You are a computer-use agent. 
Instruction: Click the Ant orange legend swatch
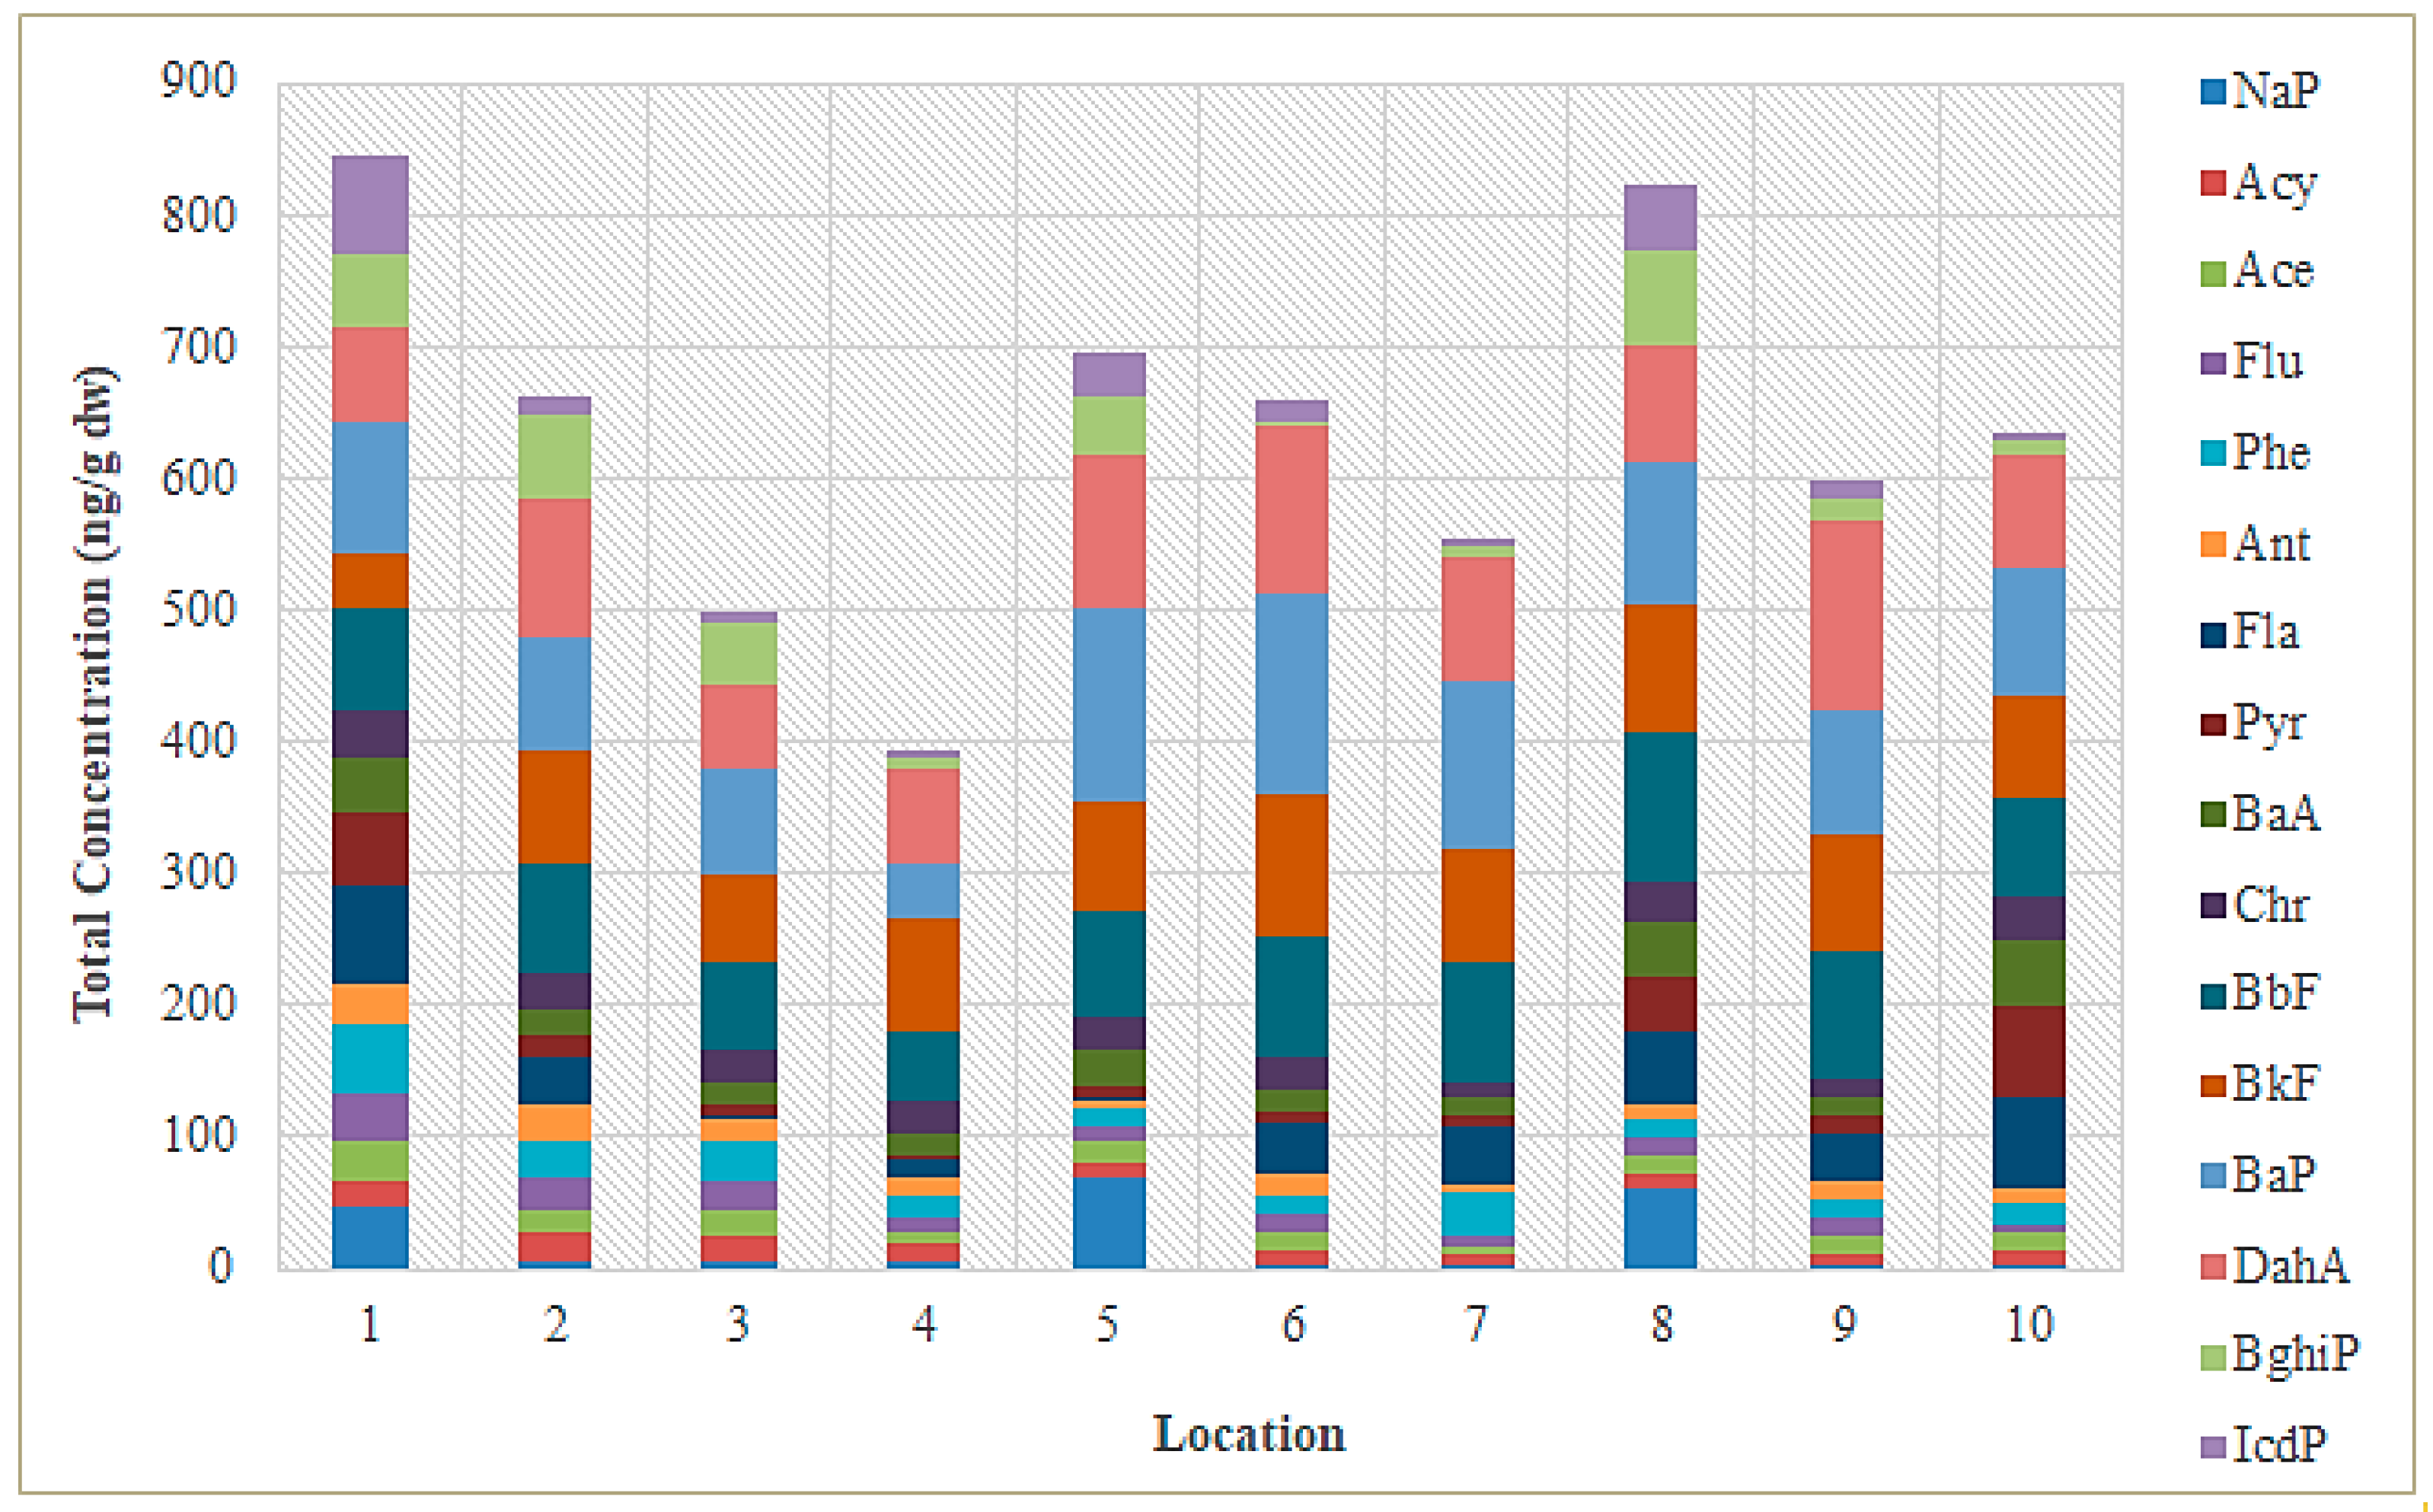2212,544
